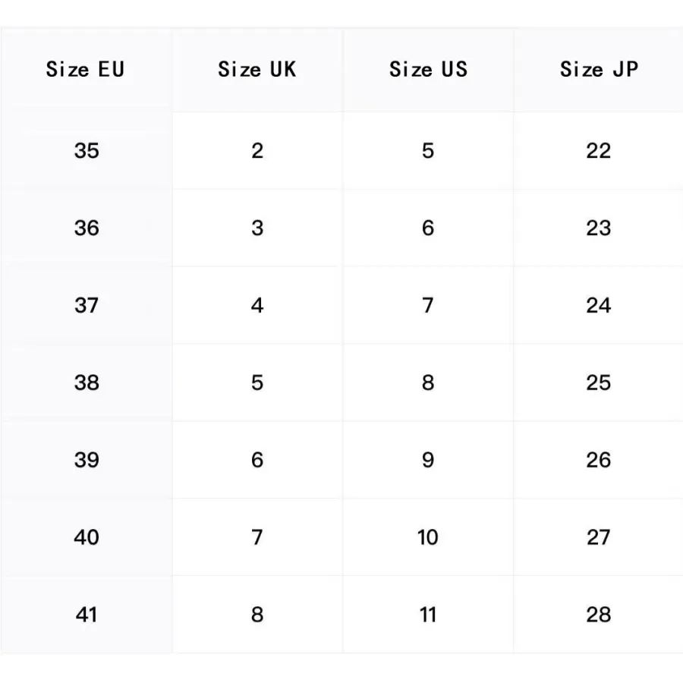This screenshot has height=683, width=683.
Task: Click JP size 27 cell
Action: pos(598,538)
